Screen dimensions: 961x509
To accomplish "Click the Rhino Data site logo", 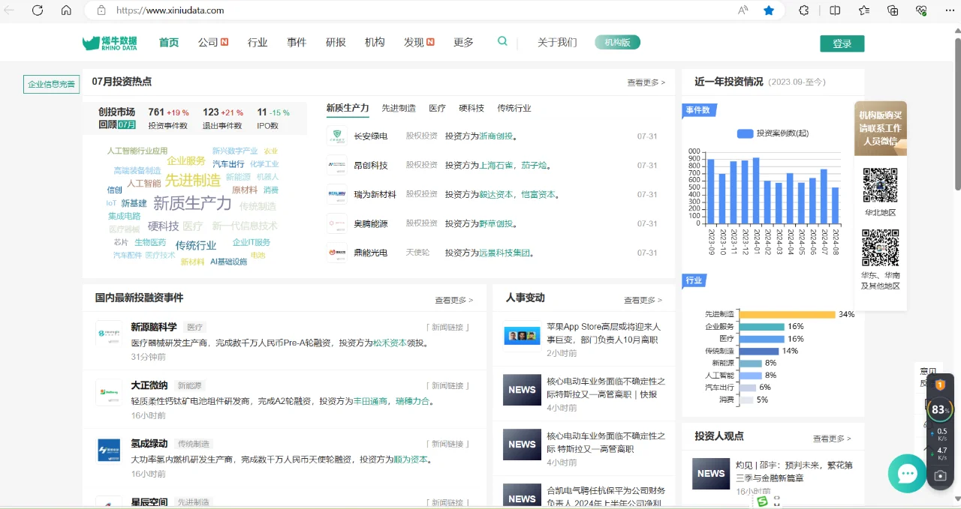I will point(110,43).
